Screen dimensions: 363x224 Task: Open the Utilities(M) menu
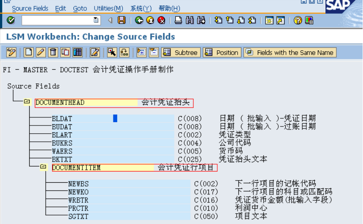pyautogui.click(x=108, y=8)
